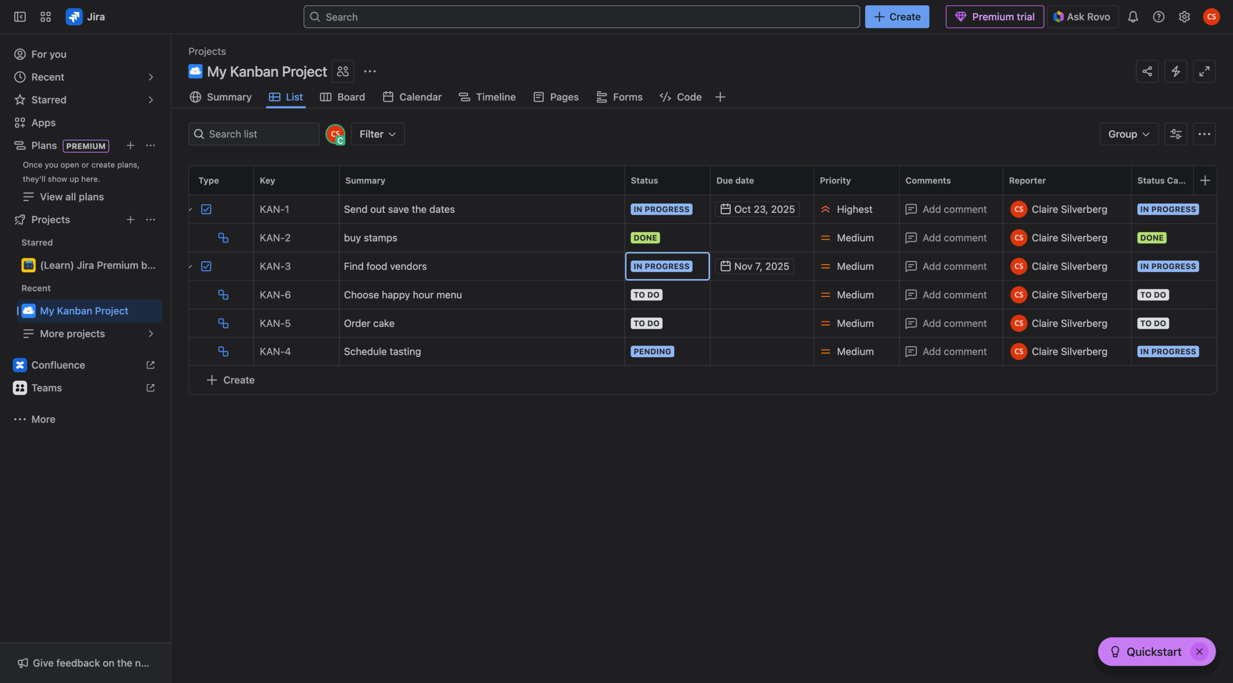Viewport: 1233px width, 683px height.
Task: Uncheck the KAN-3 row checkbox
Action: tap(206, 266)
